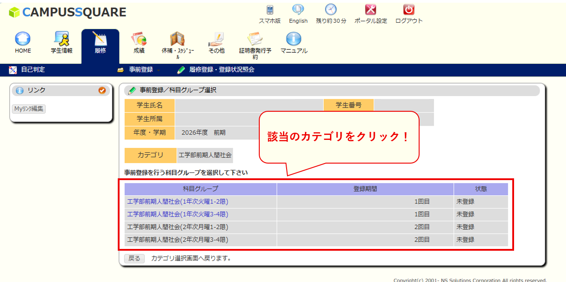566x282 pixels.
Task: Click the 学生氏名 label cell
Action: [150, 105]
